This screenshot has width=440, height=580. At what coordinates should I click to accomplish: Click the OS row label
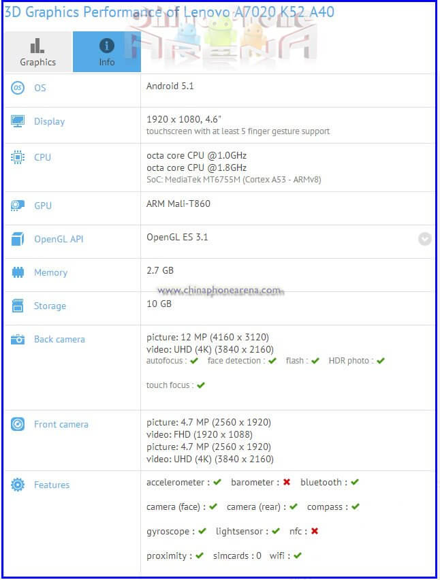click(x=40, y=88)
